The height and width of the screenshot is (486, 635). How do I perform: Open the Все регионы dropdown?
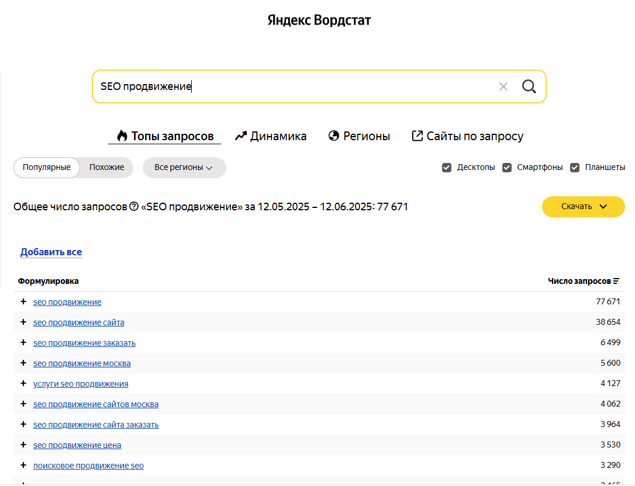(184, 168)
